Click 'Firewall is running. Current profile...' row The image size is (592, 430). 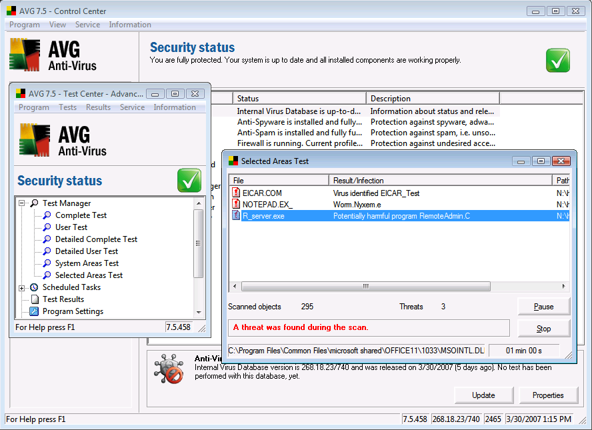(x=300, y=143)
